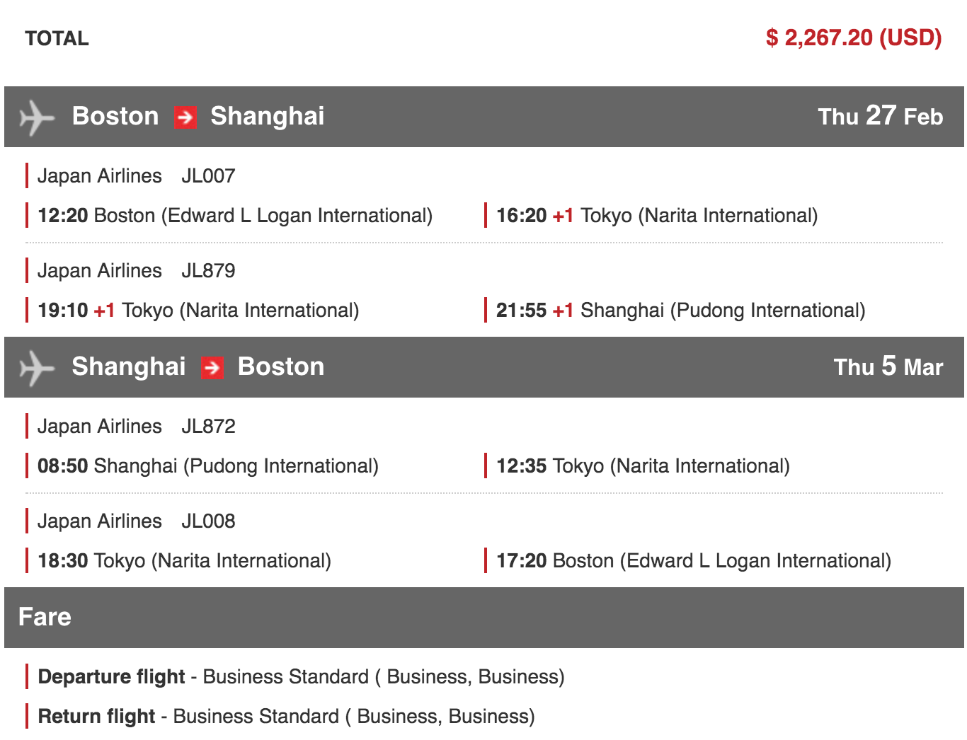Screen dimensions: 967x740
Task: Click Return flight fare details
Action: click(x=286, y=716)
